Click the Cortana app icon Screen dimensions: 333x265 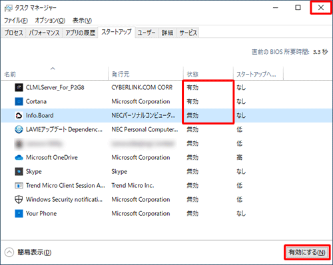19,101
